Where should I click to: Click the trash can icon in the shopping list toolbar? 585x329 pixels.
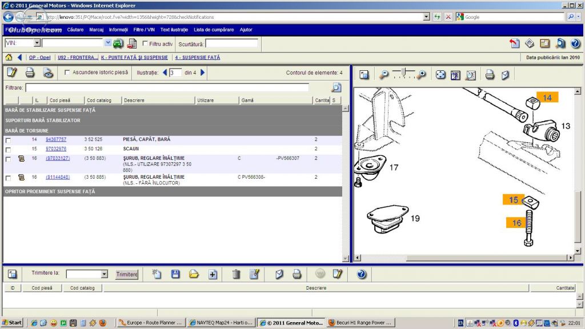tap(236, 274)
